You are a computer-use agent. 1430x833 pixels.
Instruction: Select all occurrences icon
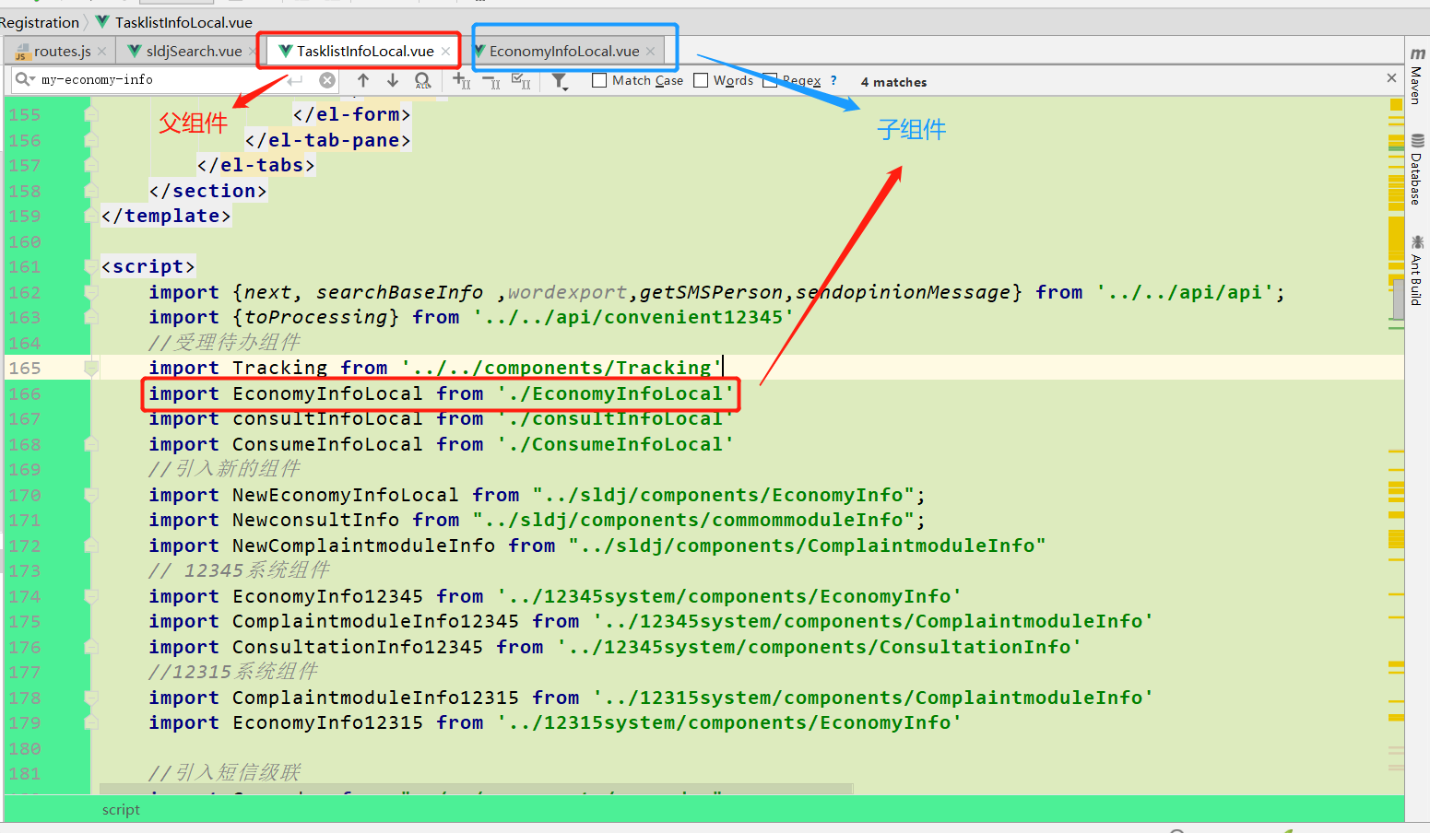[x=521, y=81]
